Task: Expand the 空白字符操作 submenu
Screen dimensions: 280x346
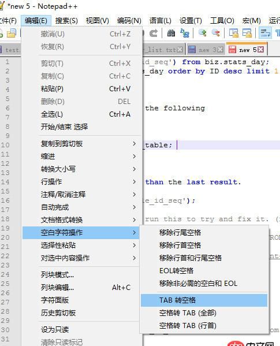Action: click(81, 233)
